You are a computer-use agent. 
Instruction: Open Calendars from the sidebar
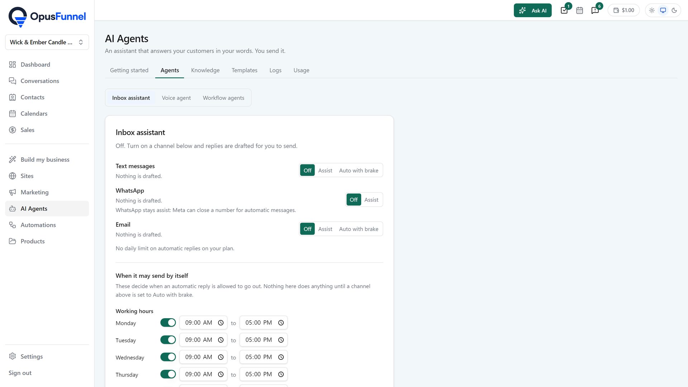[47, 114]
